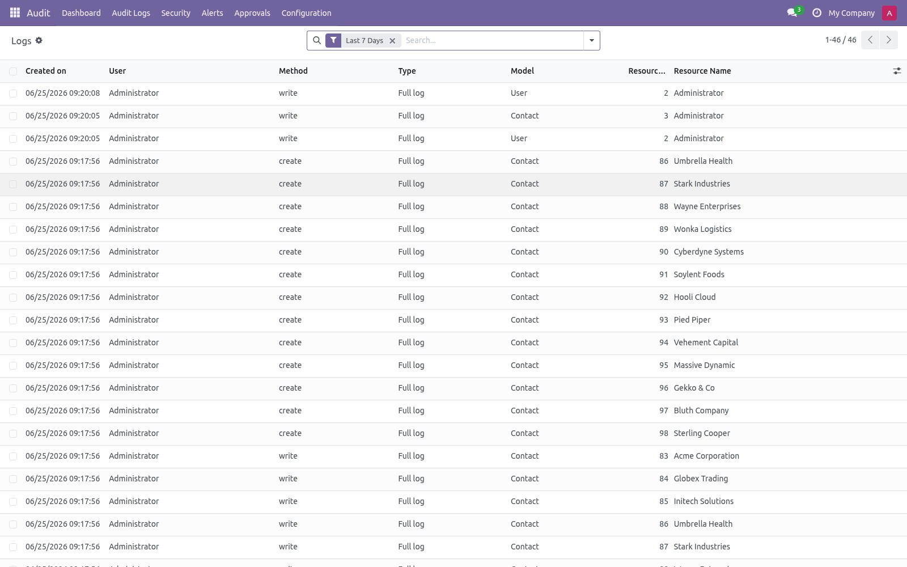Click the 1-46 / 46 pager counter
907x567 pixels.
pyautogui.click(x=841, y=40)
